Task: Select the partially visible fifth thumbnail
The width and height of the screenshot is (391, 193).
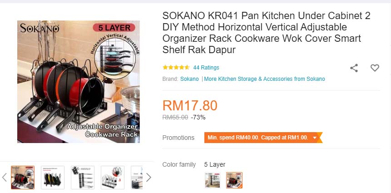Action: click(x=137, y=178)
